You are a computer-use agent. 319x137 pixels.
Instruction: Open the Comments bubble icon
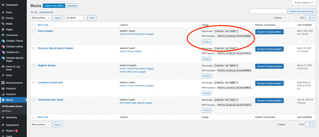3,35
